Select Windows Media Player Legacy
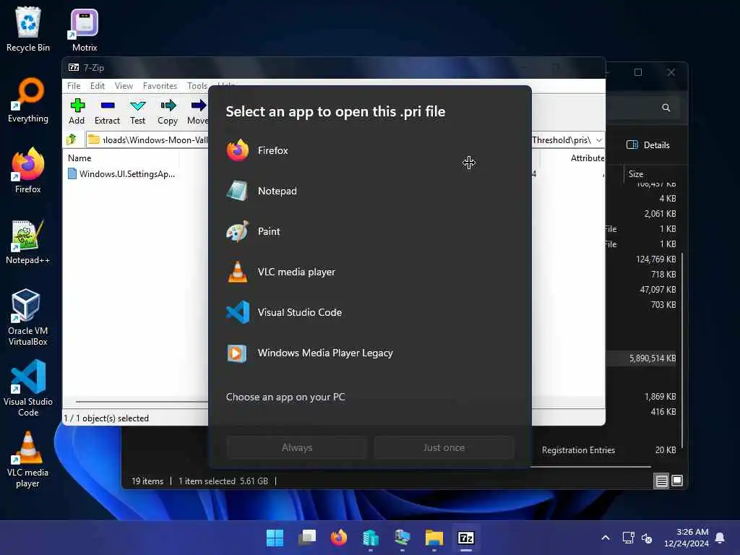Viewport: 740px width, 555px height. [x=369, y=353]
